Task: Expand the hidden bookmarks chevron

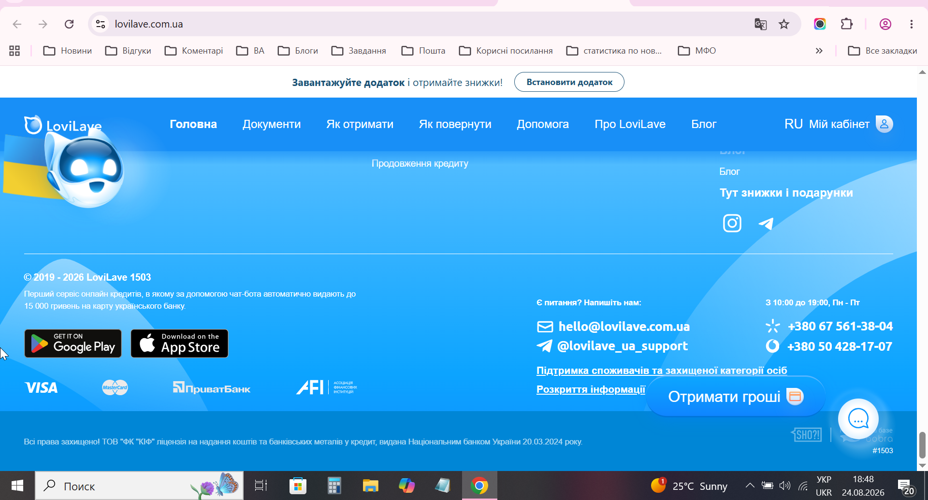Action: coord(819,51)
